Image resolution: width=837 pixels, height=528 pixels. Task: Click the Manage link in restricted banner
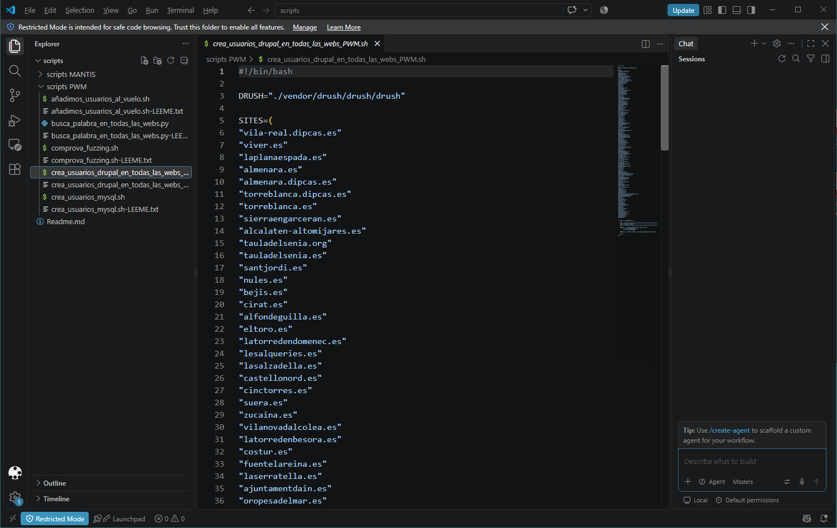[305, 27]
